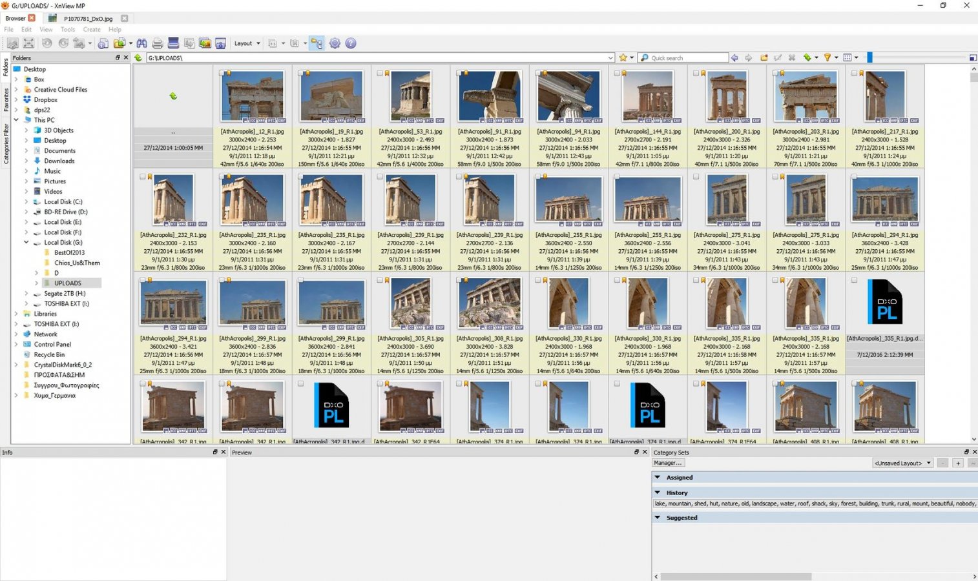This screenshot has height=581, width=978.
Task: Collapse the History section in Category Sets
Action: pyautogui.click(x=658, y=493)
